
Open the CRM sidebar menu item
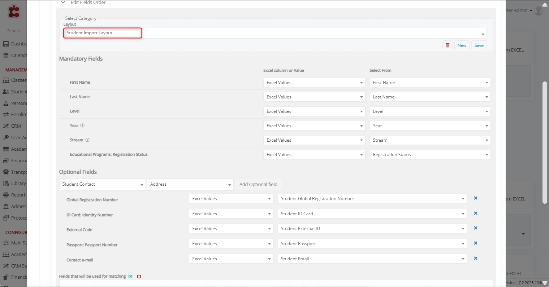pyautogui.click(x=16, y=126)
